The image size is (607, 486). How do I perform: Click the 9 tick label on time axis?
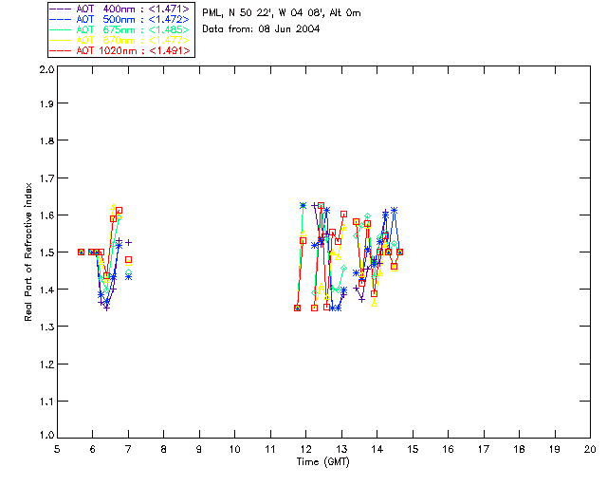point(199,450)
